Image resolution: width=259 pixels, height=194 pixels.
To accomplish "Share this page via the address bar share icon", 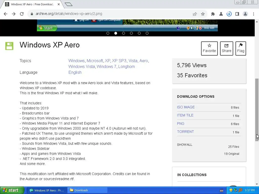I will 195,14.
